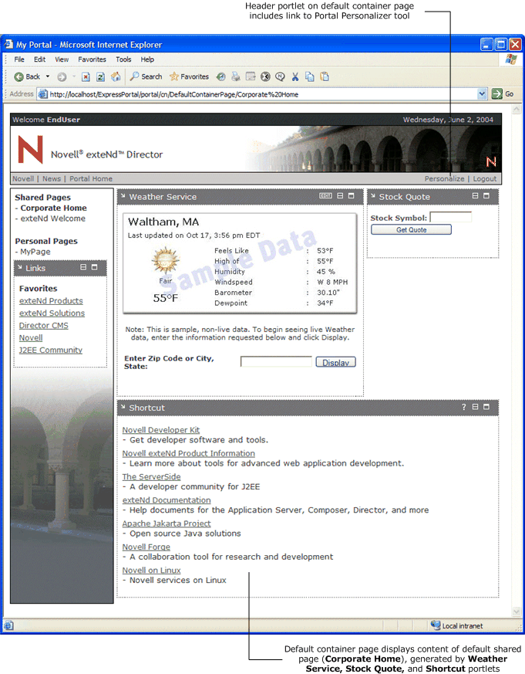Open the Novell Forge link

pos(146,547)
